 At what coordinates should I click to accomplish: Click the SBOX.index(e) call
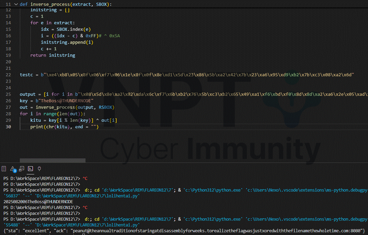(x=67, y=29)
